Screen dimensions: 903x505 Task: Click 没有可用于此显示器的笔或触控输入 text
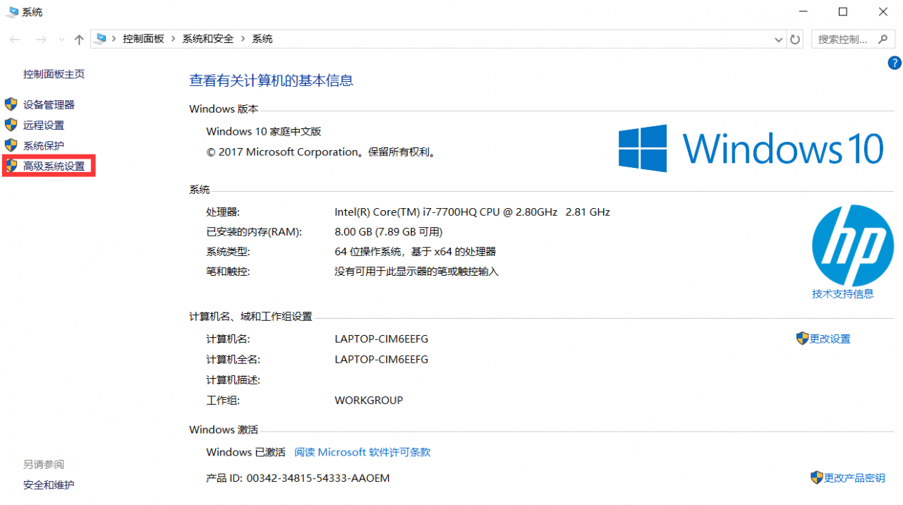[416, 272]
